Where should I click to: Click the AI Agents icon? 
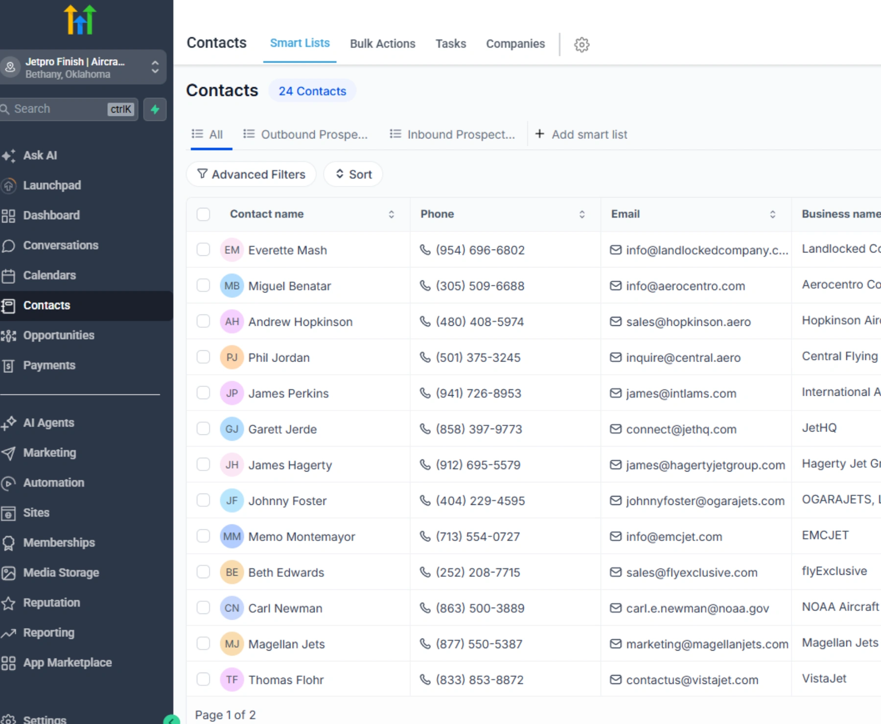pyautogui.click(x=8, y=423)
